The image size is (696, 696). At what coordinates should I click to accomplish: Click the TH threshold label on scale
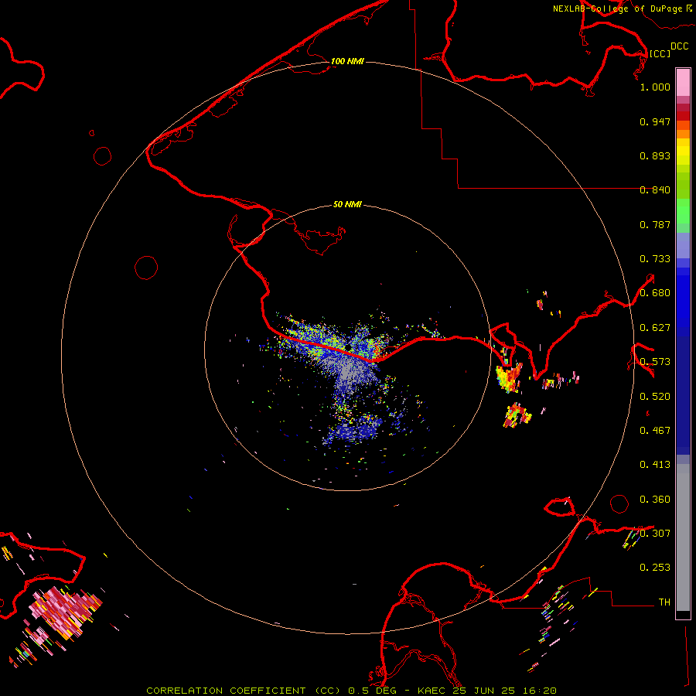click(664, 602)
